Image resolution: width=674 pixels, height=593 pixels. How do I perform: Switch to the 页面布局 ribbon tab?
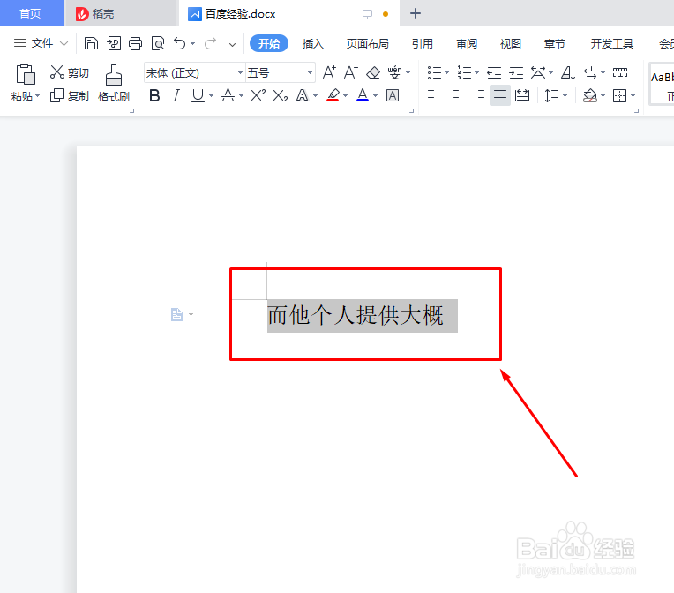point(368,43)
